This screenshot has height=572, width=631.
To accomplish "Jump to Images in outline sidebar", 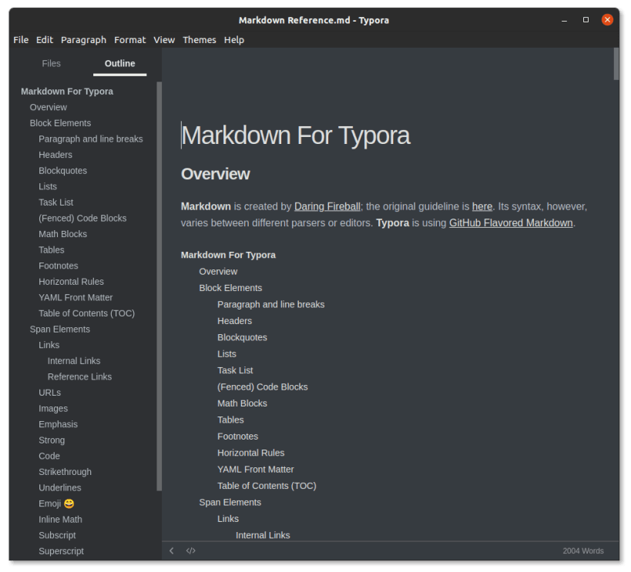I will [x=53, y=408].
